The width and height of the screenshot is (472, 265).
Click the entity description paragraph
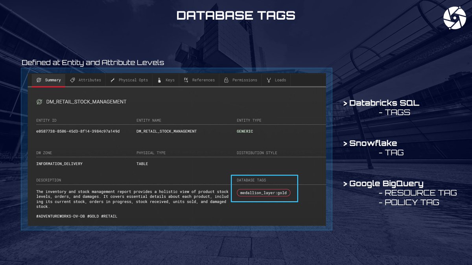click(132, 199)
